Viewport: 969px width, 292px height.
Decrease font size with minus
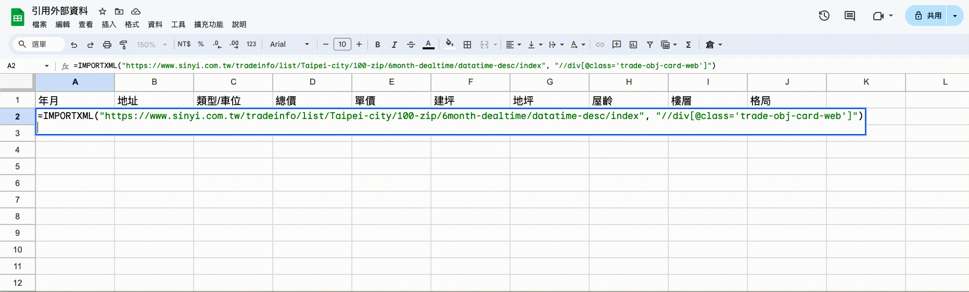(326, 44)
